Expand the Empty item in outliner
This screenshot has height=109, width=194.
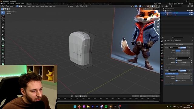[166, 15]
